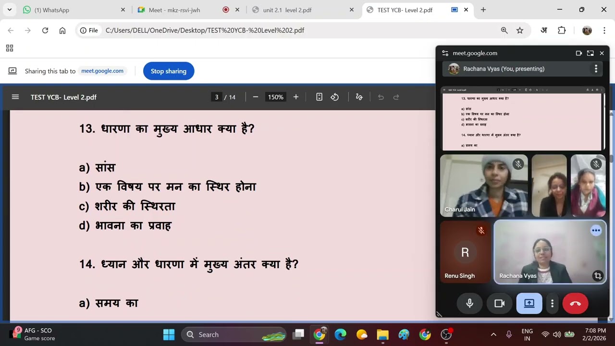Toggle microphone in Meet controls
This screenshot has width=615, height=346.
[x=470, y=304]
